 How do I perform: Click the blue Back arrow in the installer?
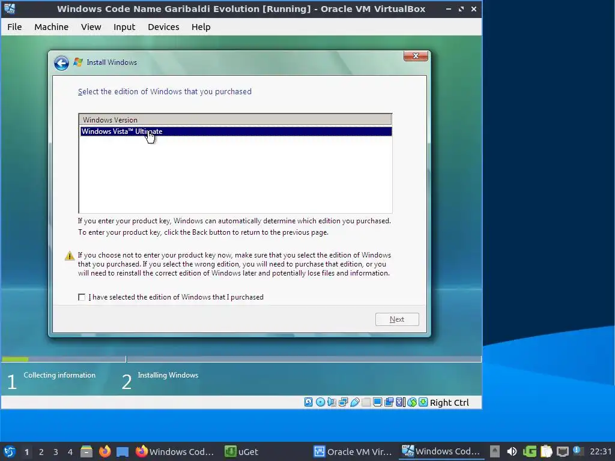click(61, 62)
